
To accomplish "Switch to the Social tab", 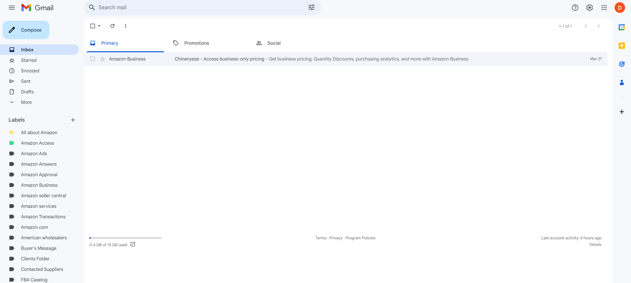I will [x=292, y=43].
